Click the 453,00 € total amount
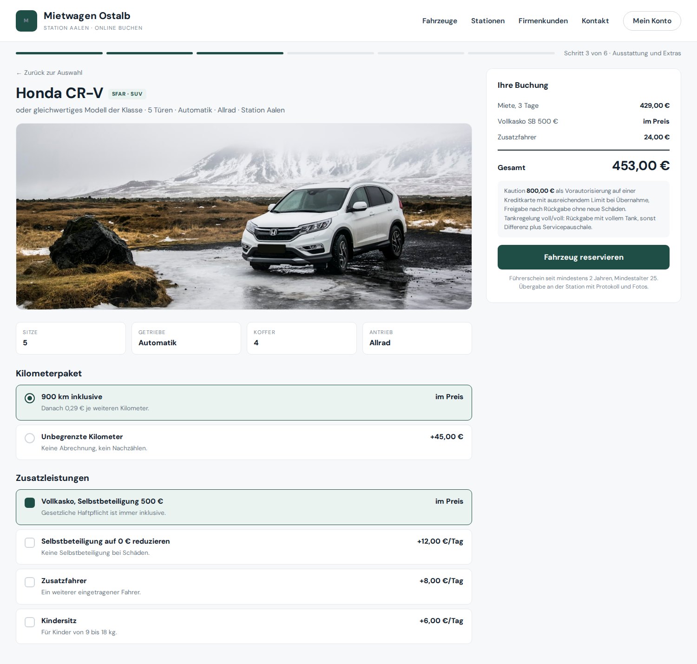The image size is (697, 664). (x=641, y=166)
